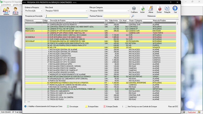The image size is (203, 114).
Task: Click the Estoque Zerado red swatch
Action: 105,106
